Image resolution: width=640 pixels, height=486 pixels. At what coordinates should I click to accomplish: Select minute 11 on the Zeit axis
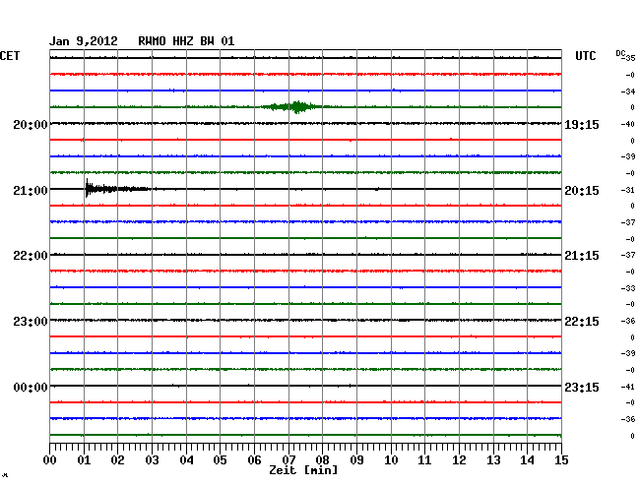[425, 460]
